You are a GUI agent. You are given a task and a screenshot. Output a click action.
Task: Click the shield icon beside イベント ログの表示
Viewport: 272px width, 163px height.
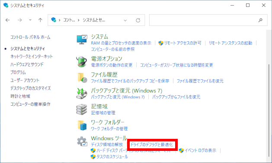[x=181, y=150]
